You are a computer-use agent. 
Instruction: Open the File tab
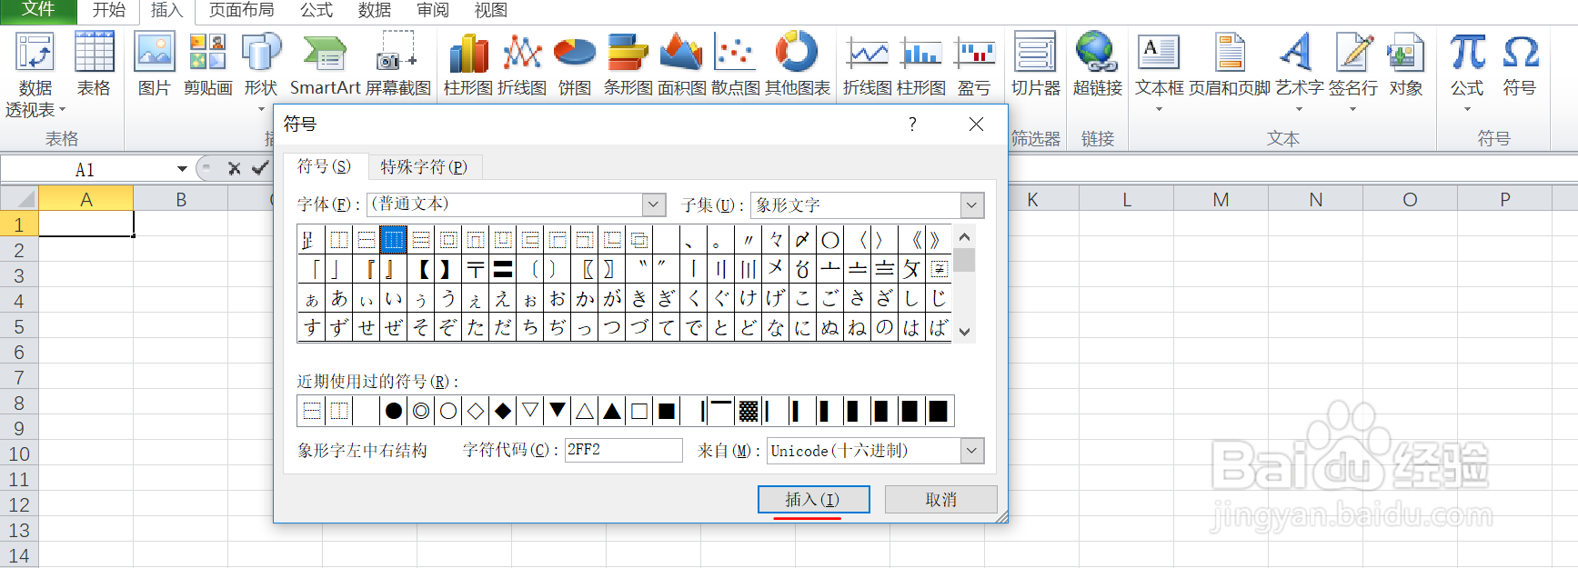pyautogui.click(x=38, y=11)
